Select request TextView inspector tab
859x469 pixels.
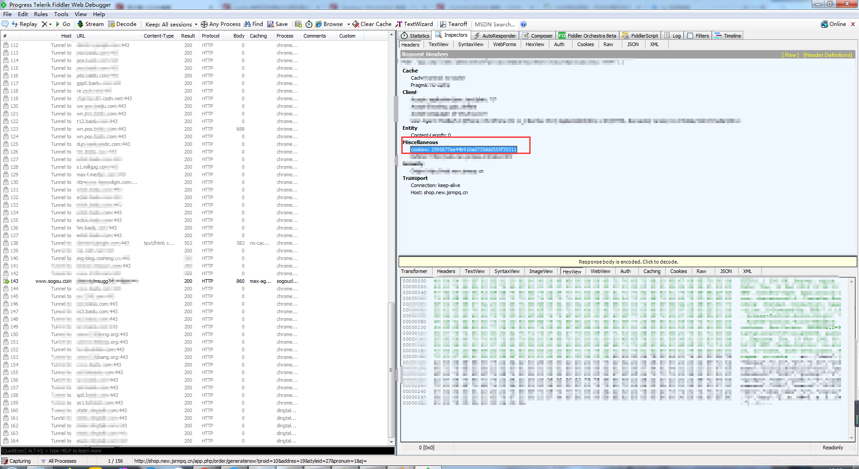[x=438, y=44]
